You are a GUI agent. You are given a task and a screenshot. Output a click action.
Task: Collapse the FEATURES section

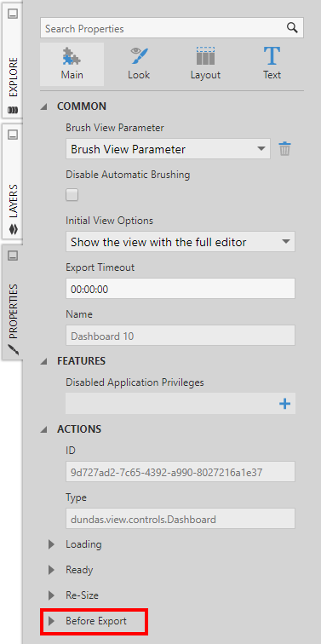pyautogui.click(x=43, y=361)
